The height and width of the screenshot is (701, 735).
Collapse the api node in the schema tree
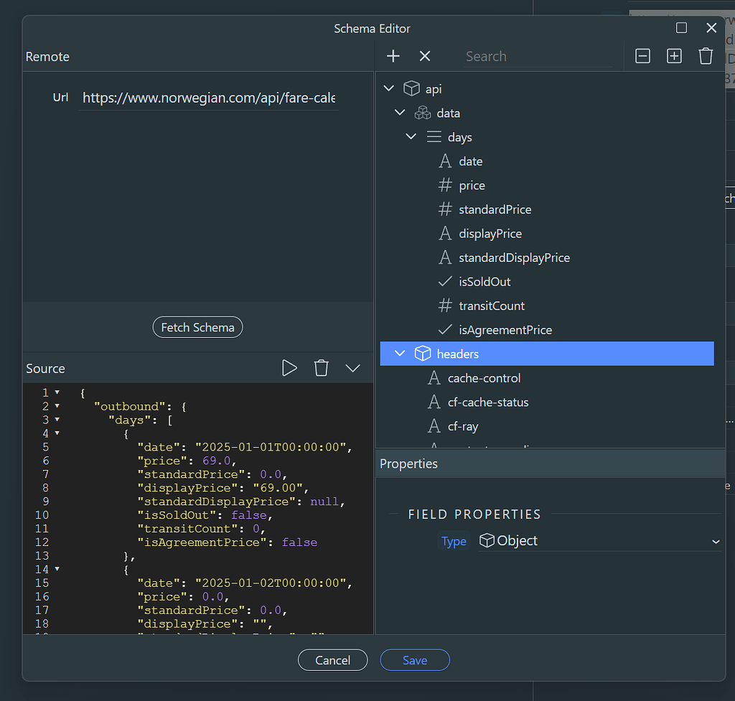coord(388,88)
